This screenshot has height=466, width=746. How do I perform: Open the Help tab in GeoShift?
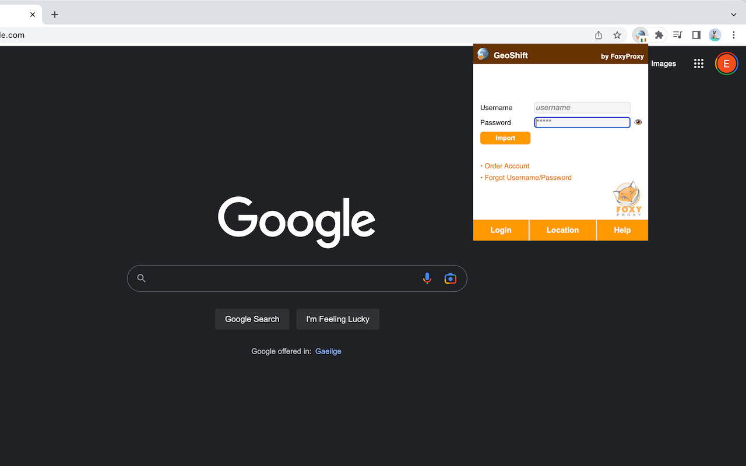(x=622, y=230)
